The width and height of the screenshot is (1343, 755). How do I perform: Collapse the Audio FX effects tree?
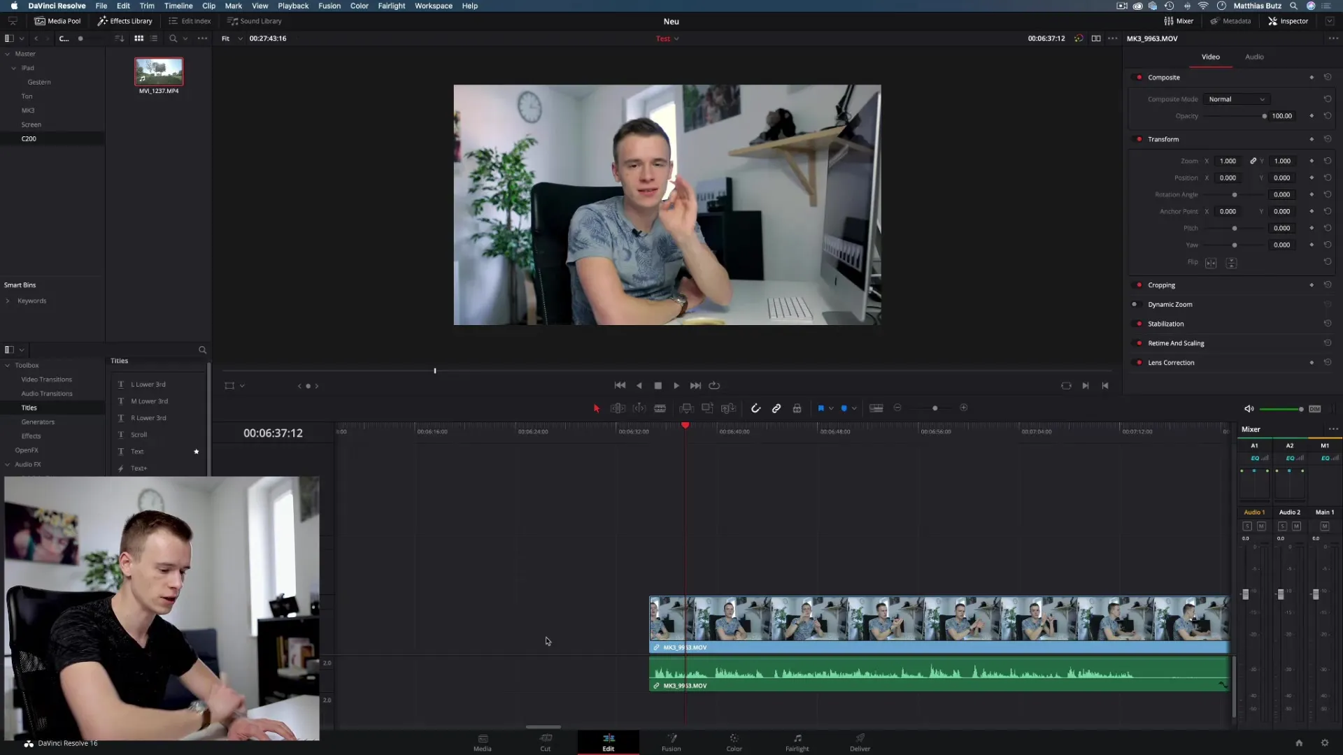click(8, 465)
